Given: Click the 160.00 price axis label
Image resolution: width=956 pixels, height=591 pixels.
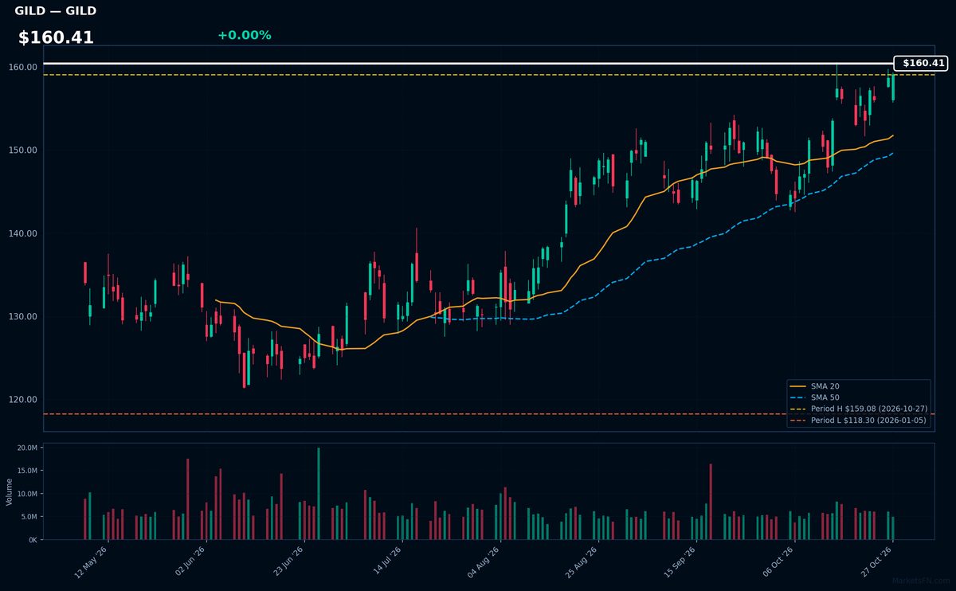Looking at the screenshot, I should point(25,67).
